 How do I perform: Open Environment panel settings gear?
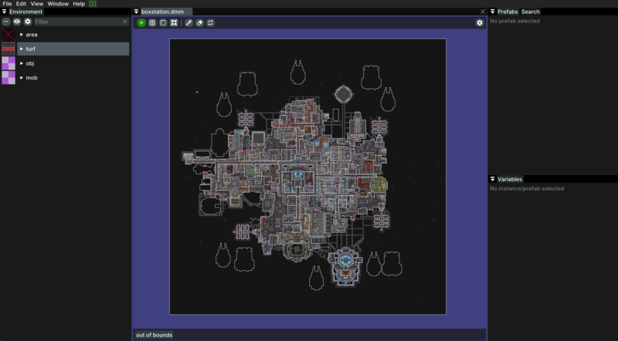click(28, 22)
